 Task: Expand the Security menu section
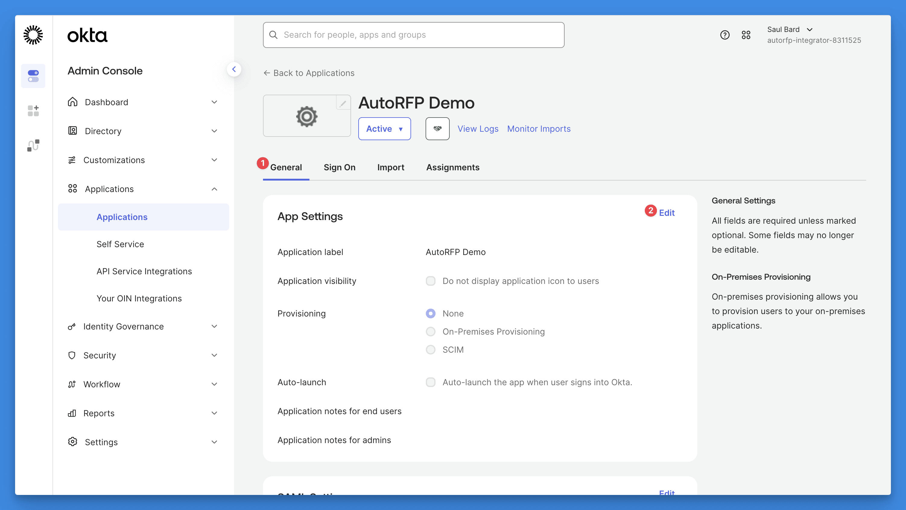point(142,355)
